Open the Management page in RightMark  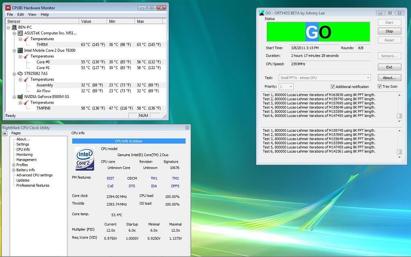tap(26, 160)
